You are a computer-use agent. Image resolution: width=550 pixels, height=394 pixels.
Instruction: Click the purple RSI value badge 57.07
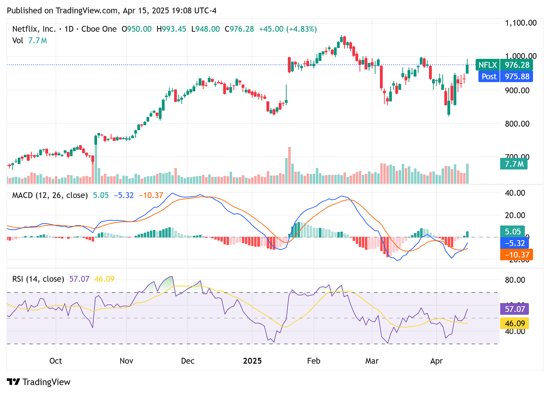click(x=514, y=309)
